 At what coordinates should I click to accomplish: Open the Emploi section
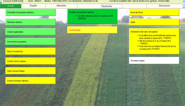[154, 22]
